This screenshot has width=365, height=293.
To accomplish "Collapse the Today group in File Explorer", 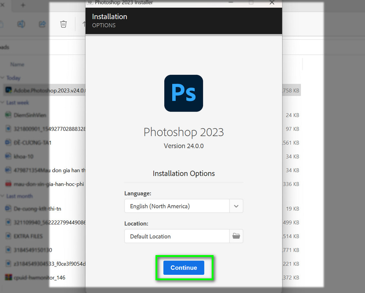I will [2, 78].
